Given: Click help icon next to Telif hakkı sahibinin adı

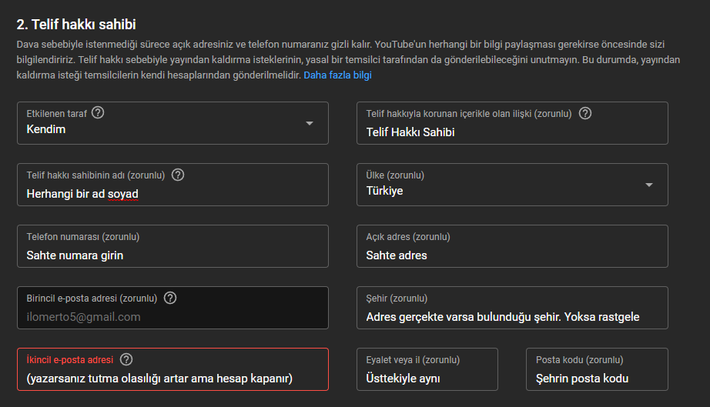Looking at the screenshot, I should point(178,175).
